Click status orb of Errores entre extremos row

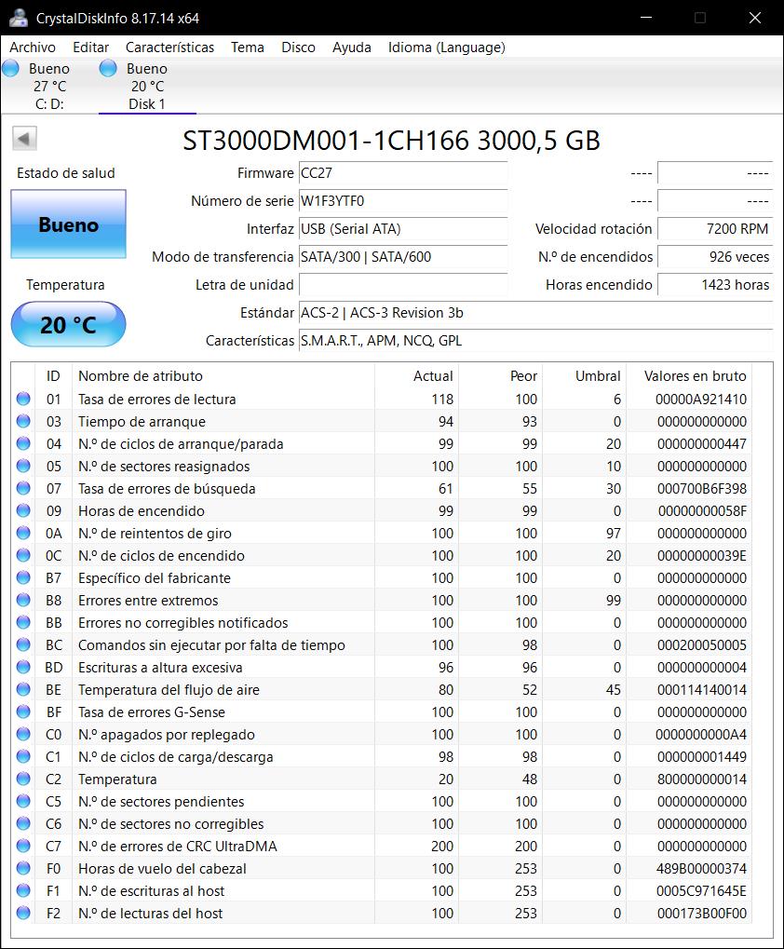pos(23,601)
